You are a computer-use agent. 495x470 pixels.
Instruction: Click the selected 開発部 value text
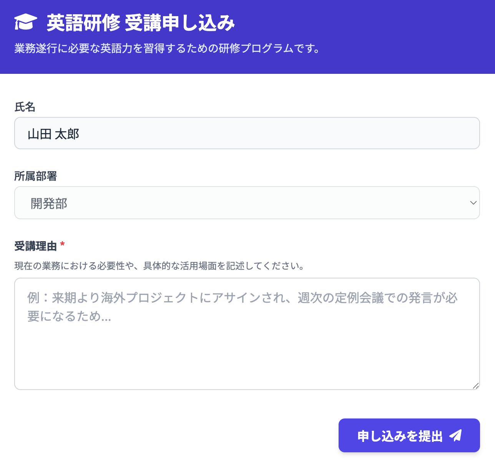pos(49,203)
